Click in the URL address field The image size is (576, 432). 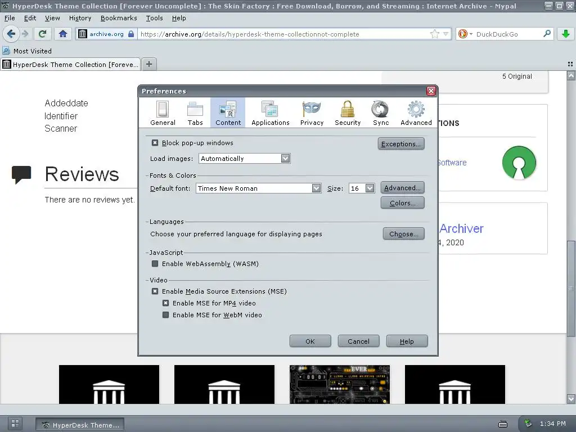point(283,34)
